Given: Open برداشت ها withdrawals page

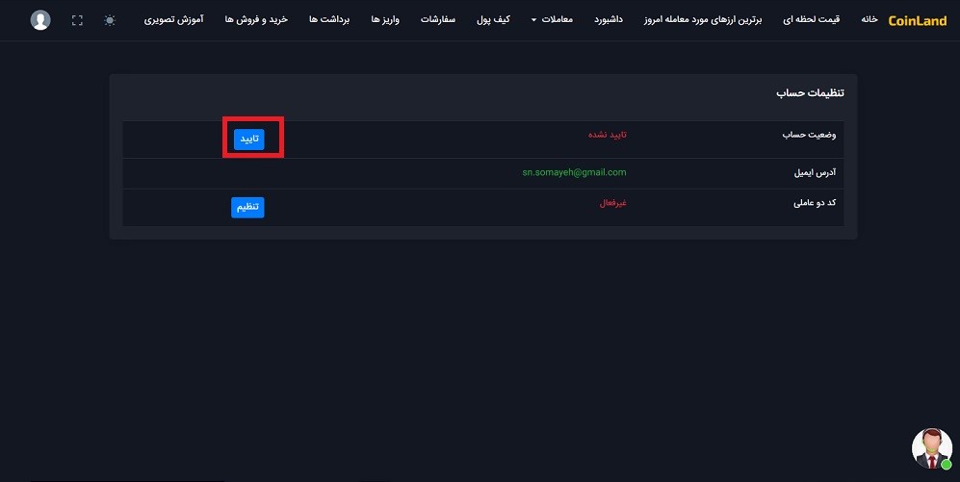Looking at the screenshot, I should point(329,19).
